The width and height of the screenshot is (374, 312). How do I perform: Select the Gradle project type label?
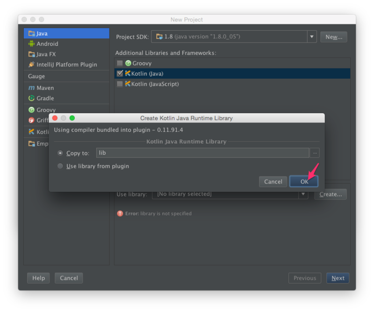click(x=45, y=98)
